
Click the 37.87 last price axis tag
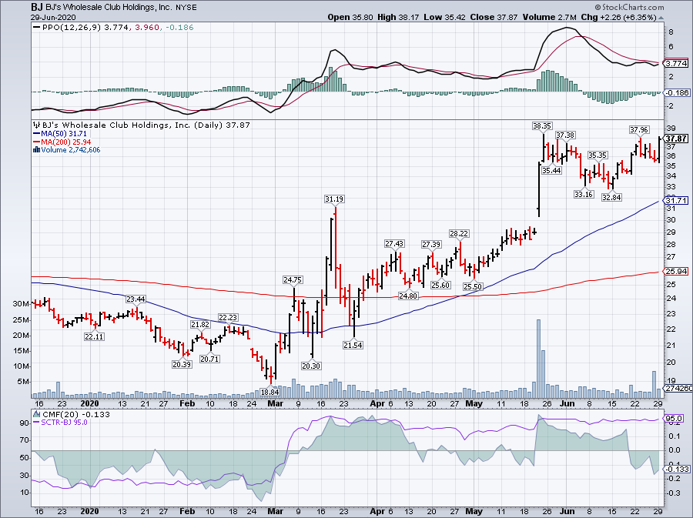coord(676,139)
